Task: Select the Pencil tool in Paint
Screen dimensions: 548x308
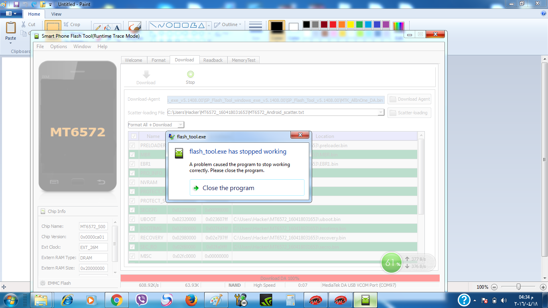Action: point(98,28)
